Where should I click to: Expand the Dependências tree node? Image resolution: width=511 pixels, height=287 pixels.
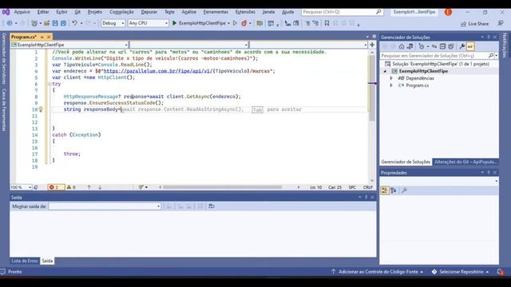click(x=391, y=78)
